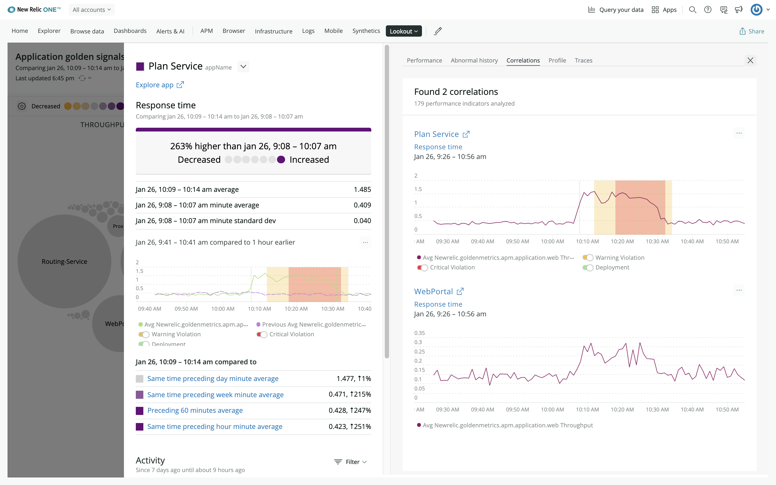Open the Apps grid icon

tap(655, 10)
